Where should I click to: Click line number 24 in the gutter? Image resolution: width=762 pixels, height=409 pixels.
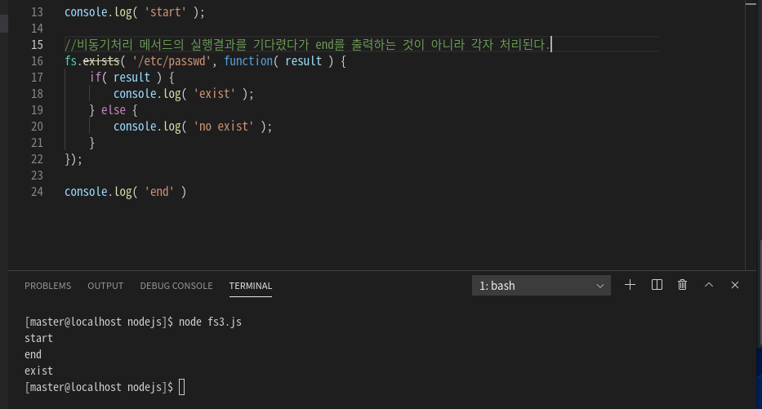point(37,192)
